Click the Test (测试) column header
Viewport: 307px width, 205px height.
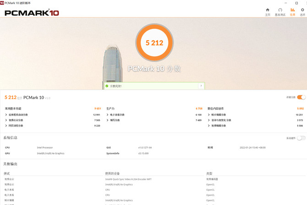(7, 173)
